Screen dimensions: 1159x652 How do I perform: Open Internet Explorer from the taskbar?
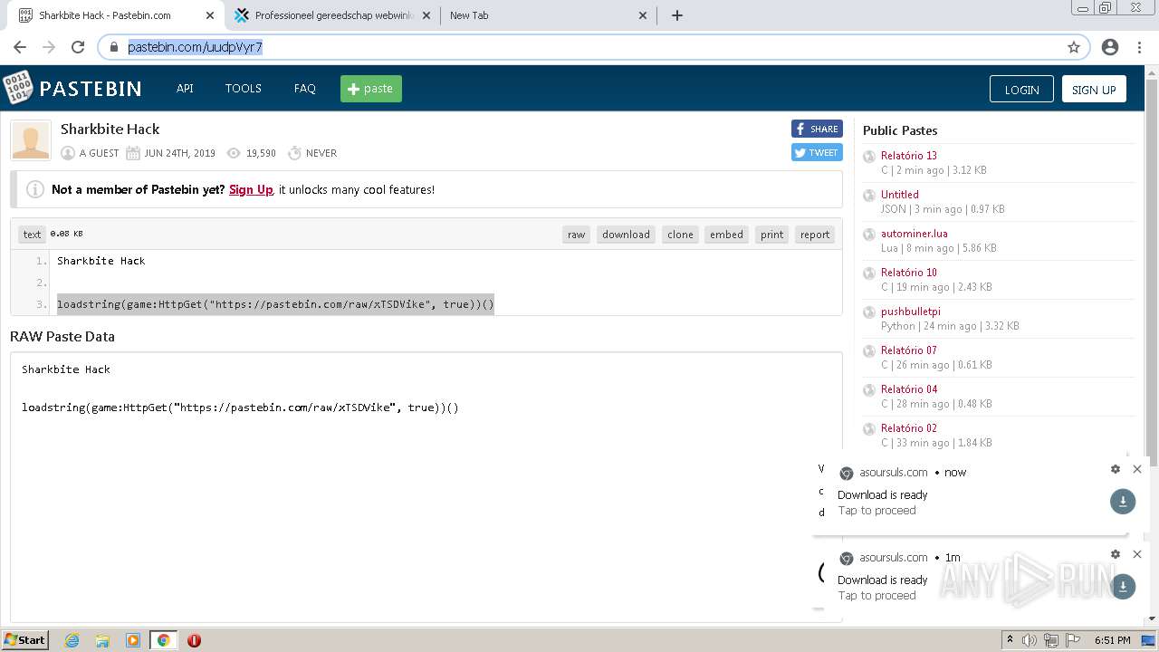pos(72,640)
